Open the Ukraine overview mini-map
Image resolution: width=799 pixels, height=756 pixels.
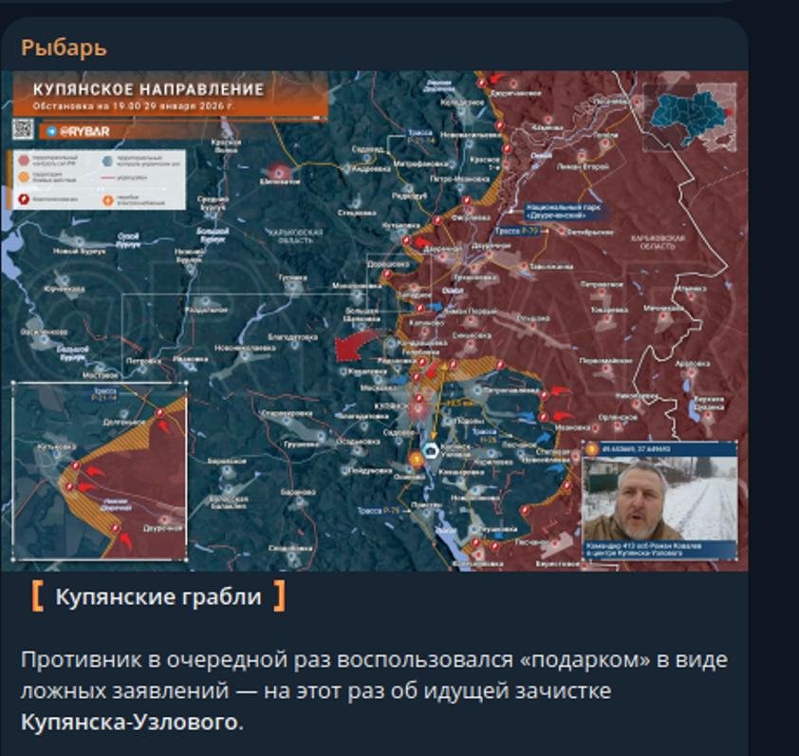coord(690,118)
